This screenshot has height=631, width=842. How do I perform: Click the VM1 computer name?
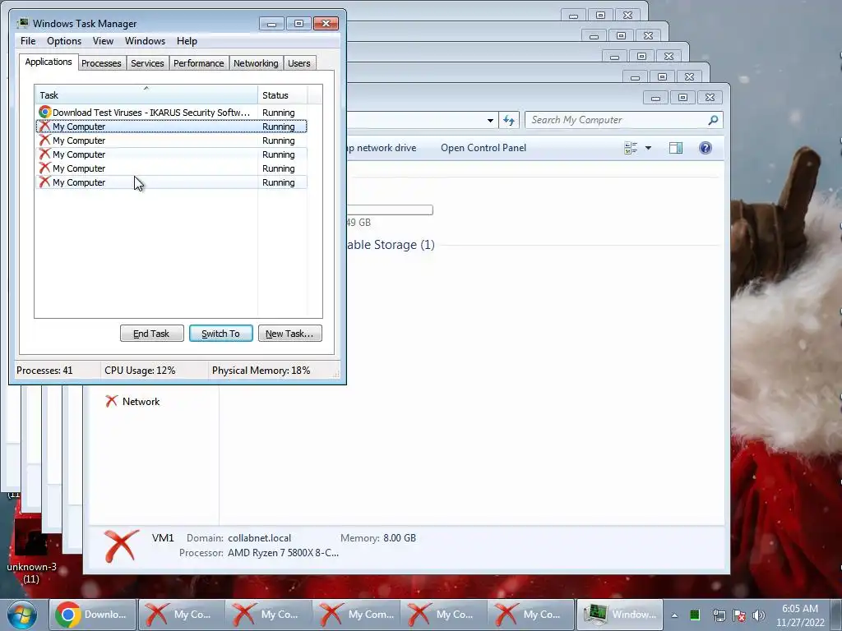pos(163,537)
